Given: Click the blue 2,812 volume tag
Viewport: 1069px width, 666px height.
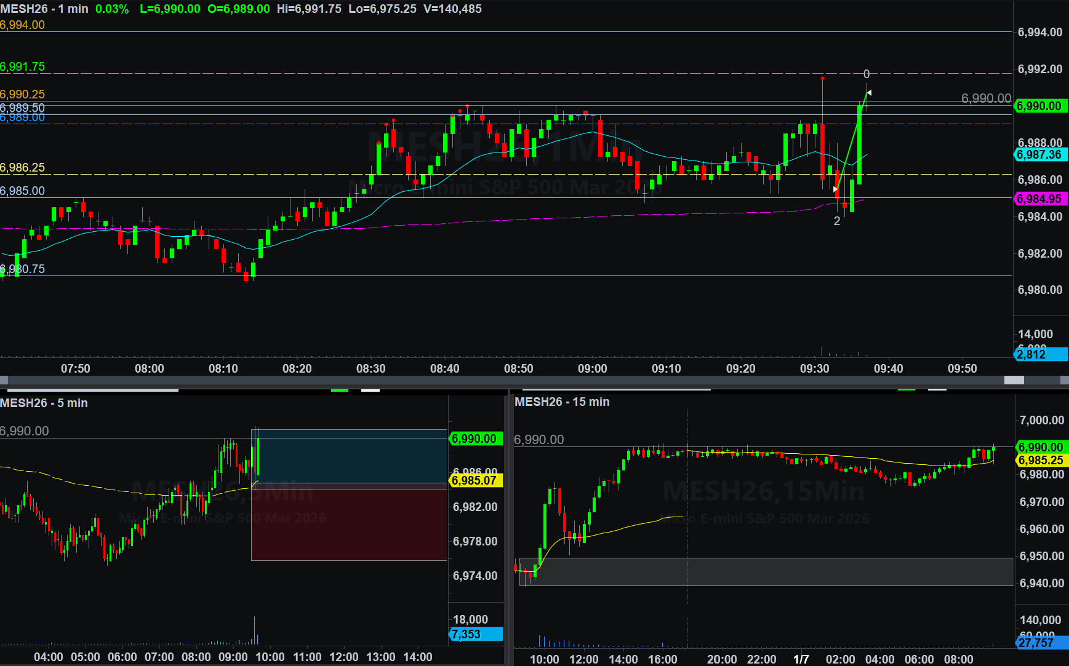Looking at the screenshot, I should point(1039,354).
